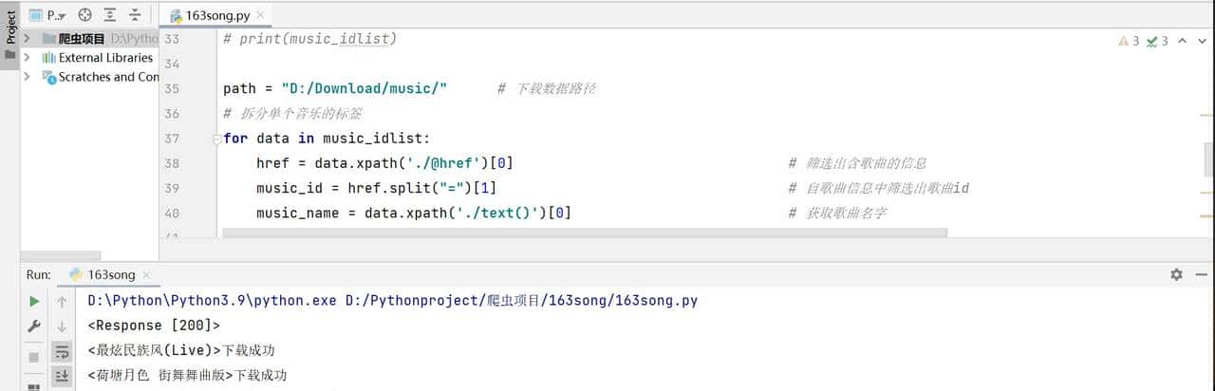Click the editor horizontal scrollbar

(x=585, y=233)
